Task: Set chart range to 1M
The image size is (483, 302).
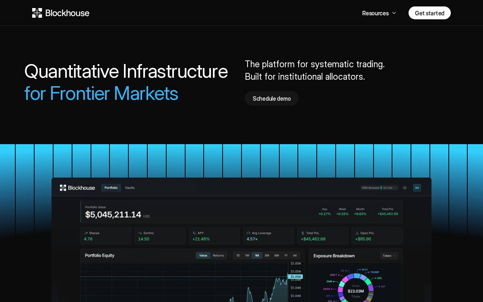Action: [x=257, y=255]
